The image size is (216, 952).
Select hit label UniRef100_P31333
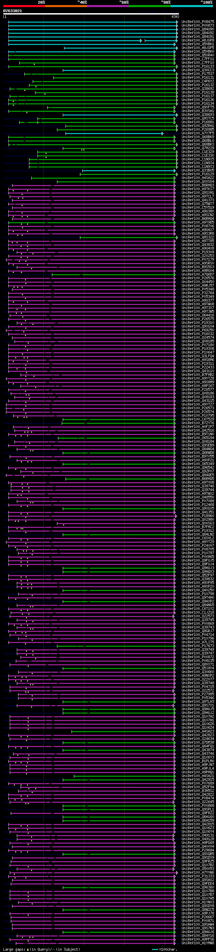point(197,876)
